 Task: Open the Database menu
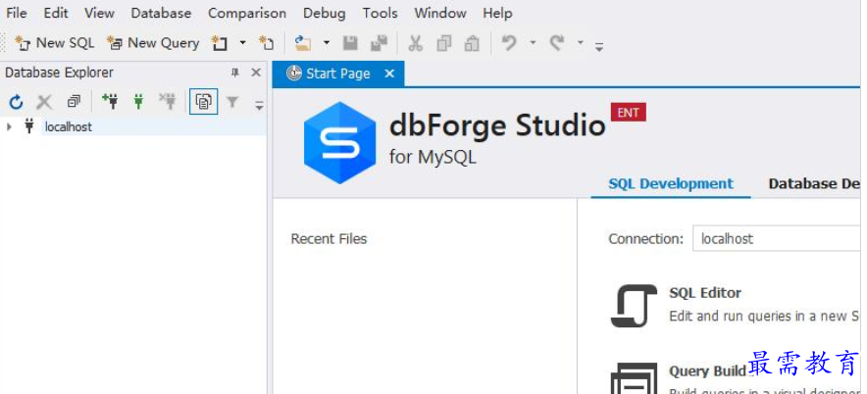coord(161,14)
